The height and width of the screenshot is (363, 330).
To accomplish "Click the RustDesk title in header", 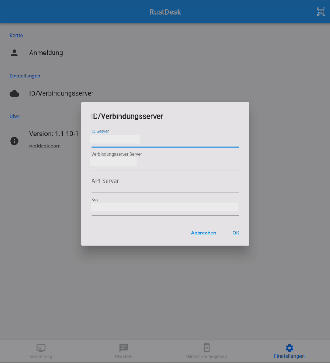I will [x=165, y=12].
